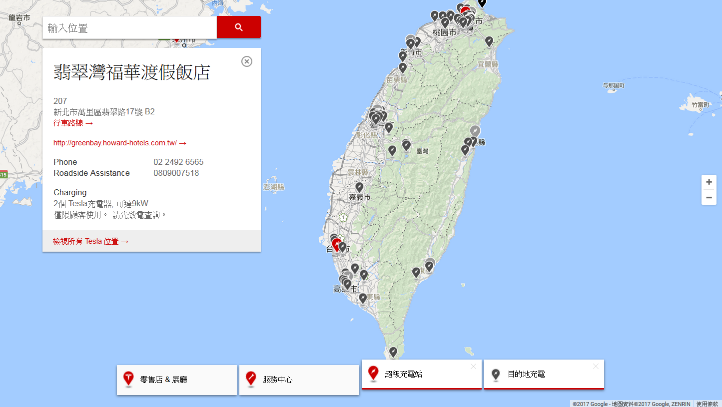This screenshot has width=722, height=407.
Task: Zoom out the map with minus button
Action: point(709,198)
